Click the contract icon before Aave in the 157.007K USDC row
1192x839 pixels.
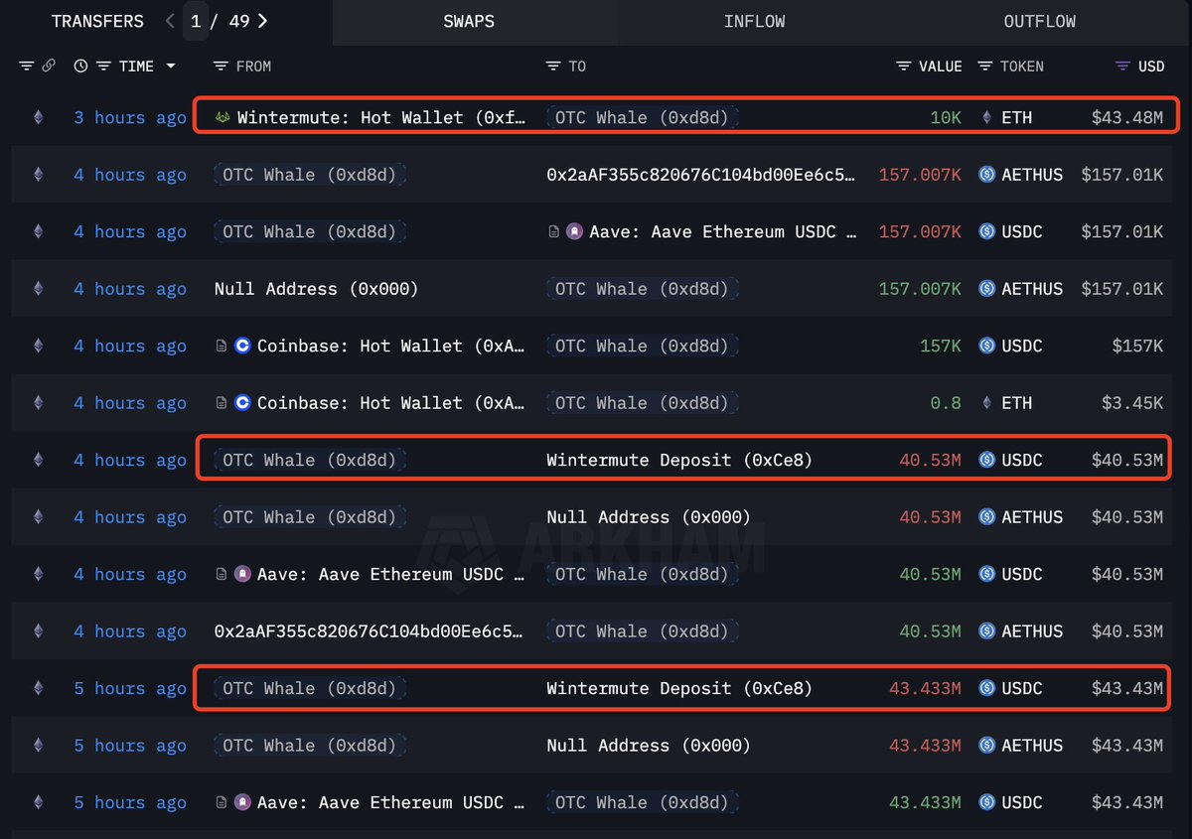554,231
